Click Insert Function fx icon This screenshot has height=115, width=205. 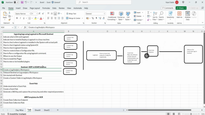pos(25,27)
